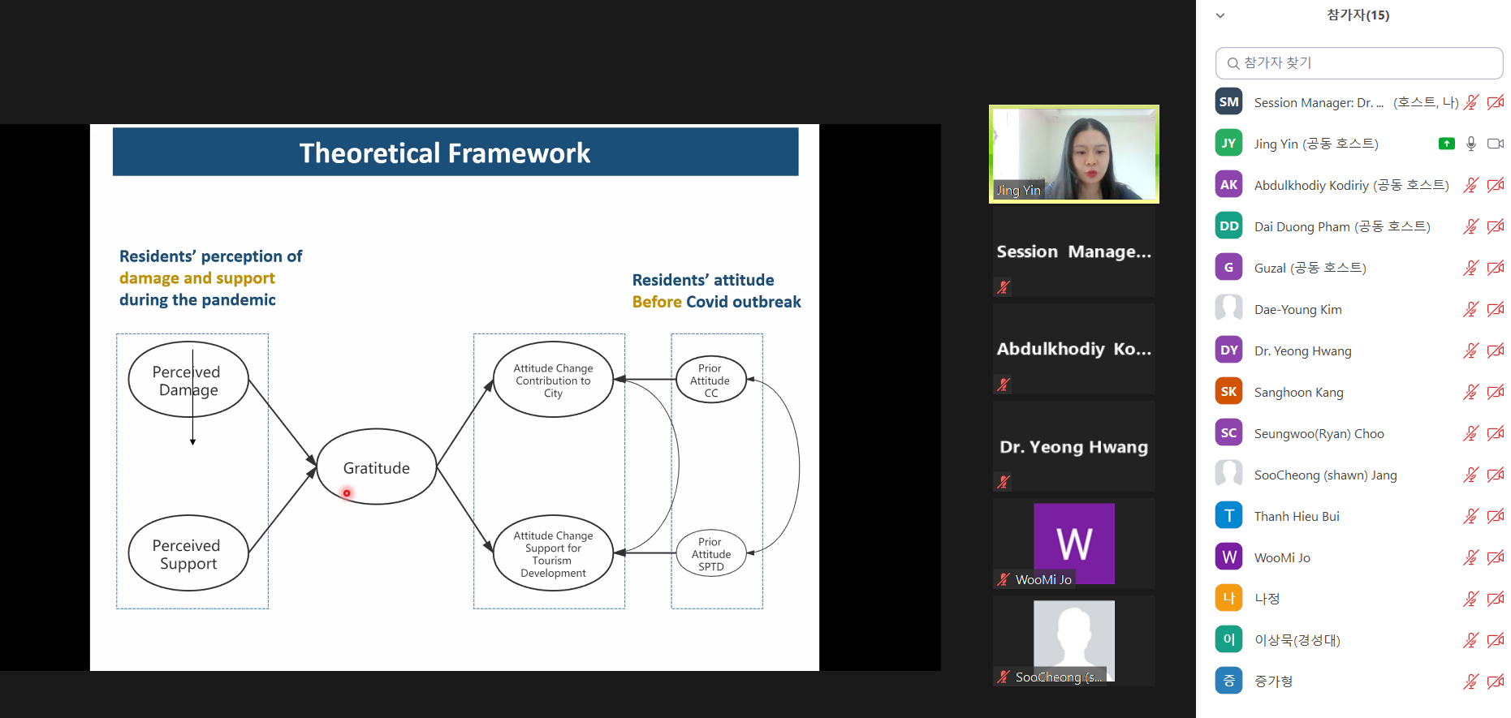Click SooCheong (shawn) Jang's muted mic icon

(x=1471, y=475)
